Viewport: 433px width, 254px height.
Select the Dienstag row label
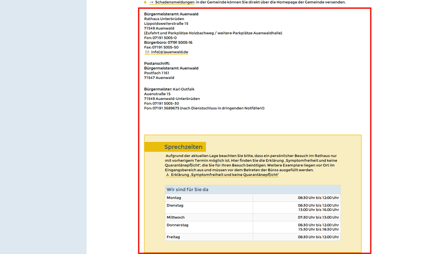pyautogui.click(x=175, y=205)
